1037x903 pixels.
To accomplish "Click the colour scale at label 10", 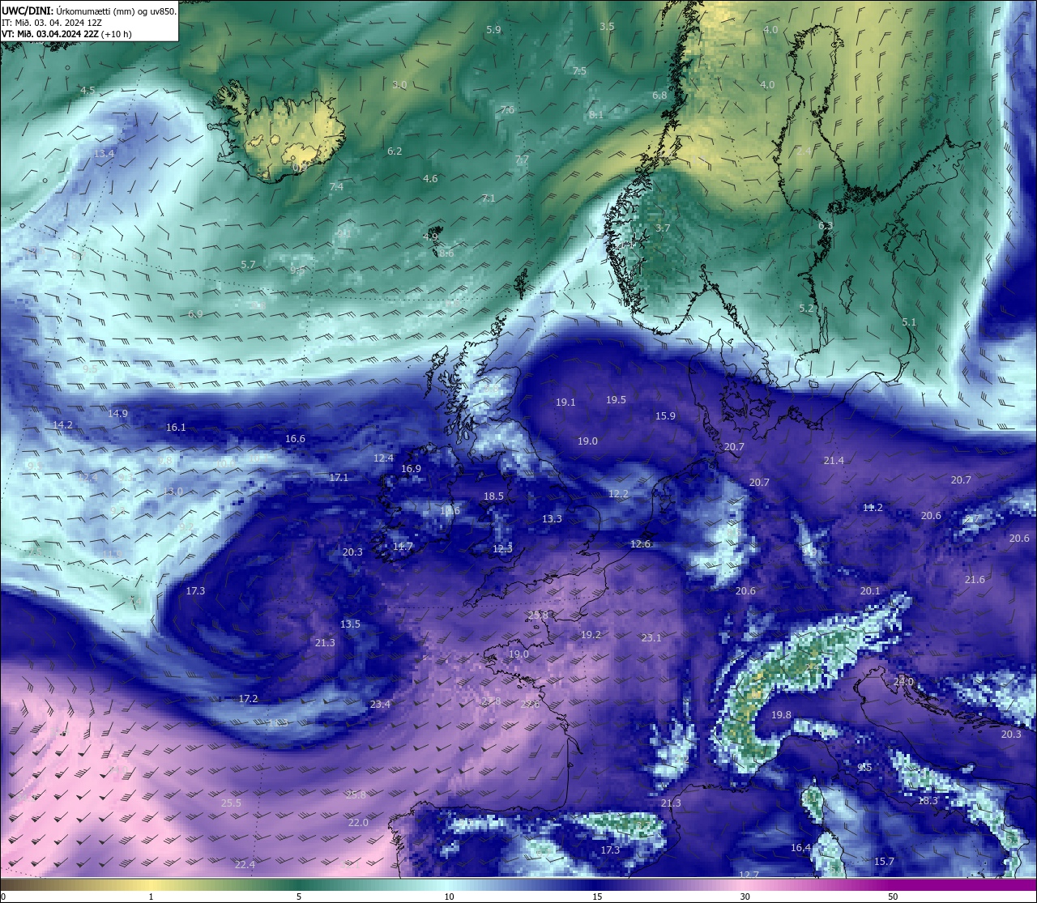I will point(449,897).
